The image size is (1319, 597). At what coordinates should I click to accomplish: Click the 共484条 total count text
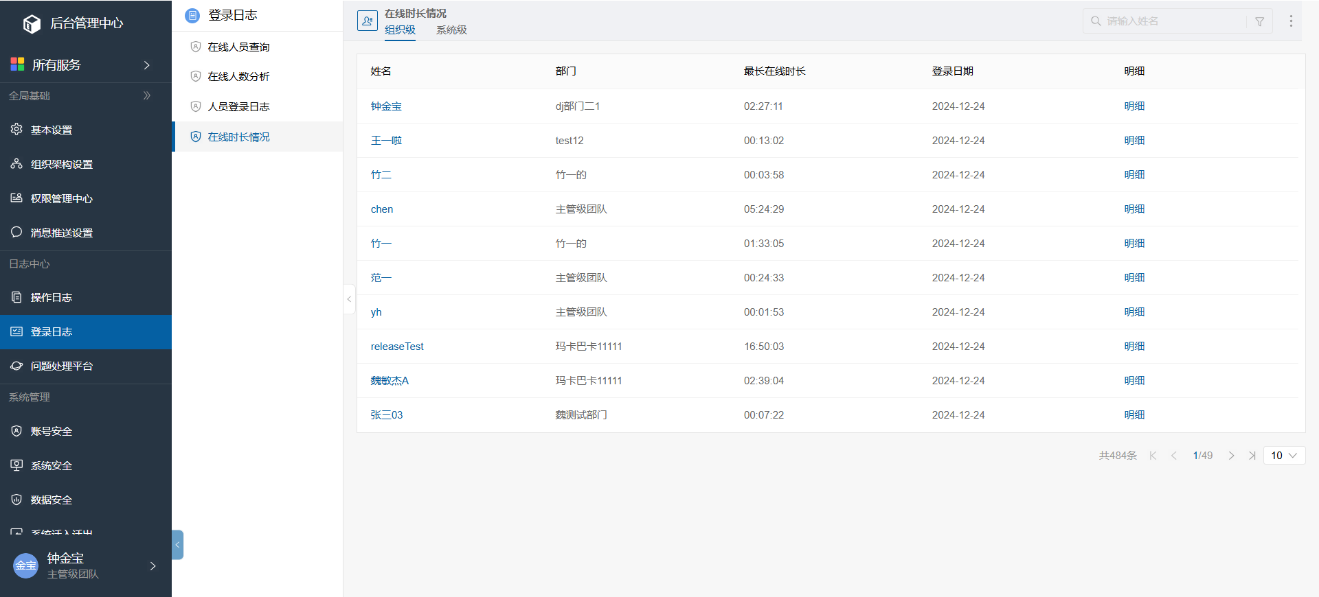click(x=1118, y=456)
